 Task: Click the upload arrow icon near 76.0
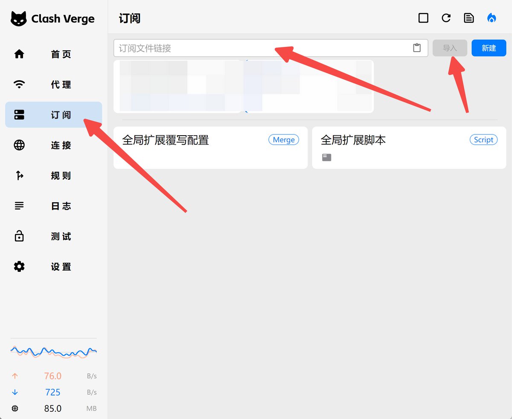(15, 376)
